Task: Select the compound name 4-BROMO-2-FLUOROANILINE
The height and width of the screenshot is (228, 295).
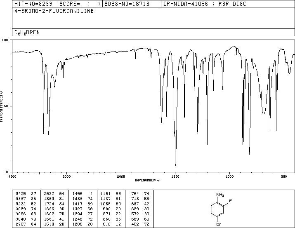Action: [54, 11]
